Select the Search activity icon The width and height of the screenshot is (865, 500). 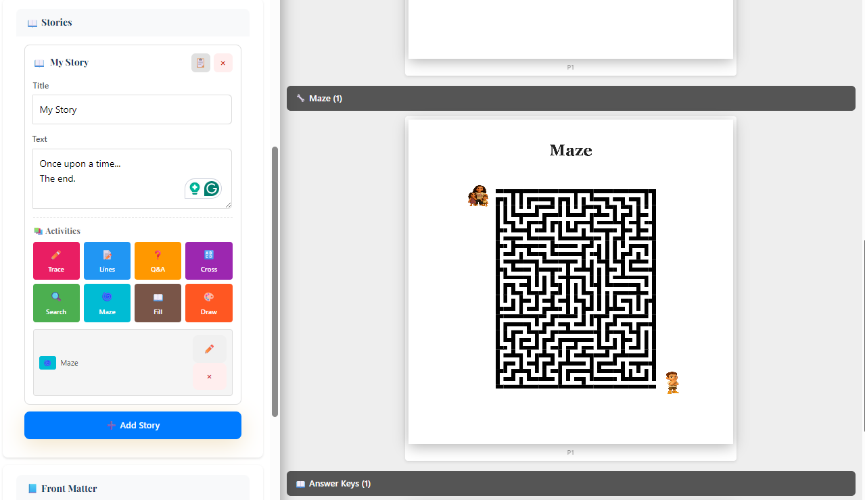pyautogui.click(x=56, y=303)
